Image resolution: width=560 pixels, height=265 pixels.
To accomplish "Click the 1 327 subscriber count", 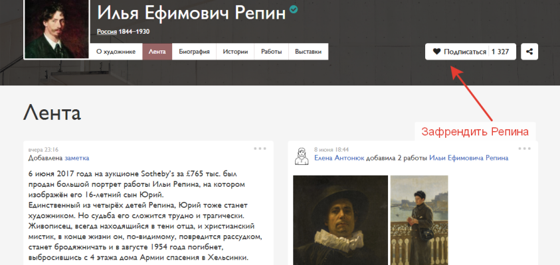I will pyautogui.click(x=500, y=52).
